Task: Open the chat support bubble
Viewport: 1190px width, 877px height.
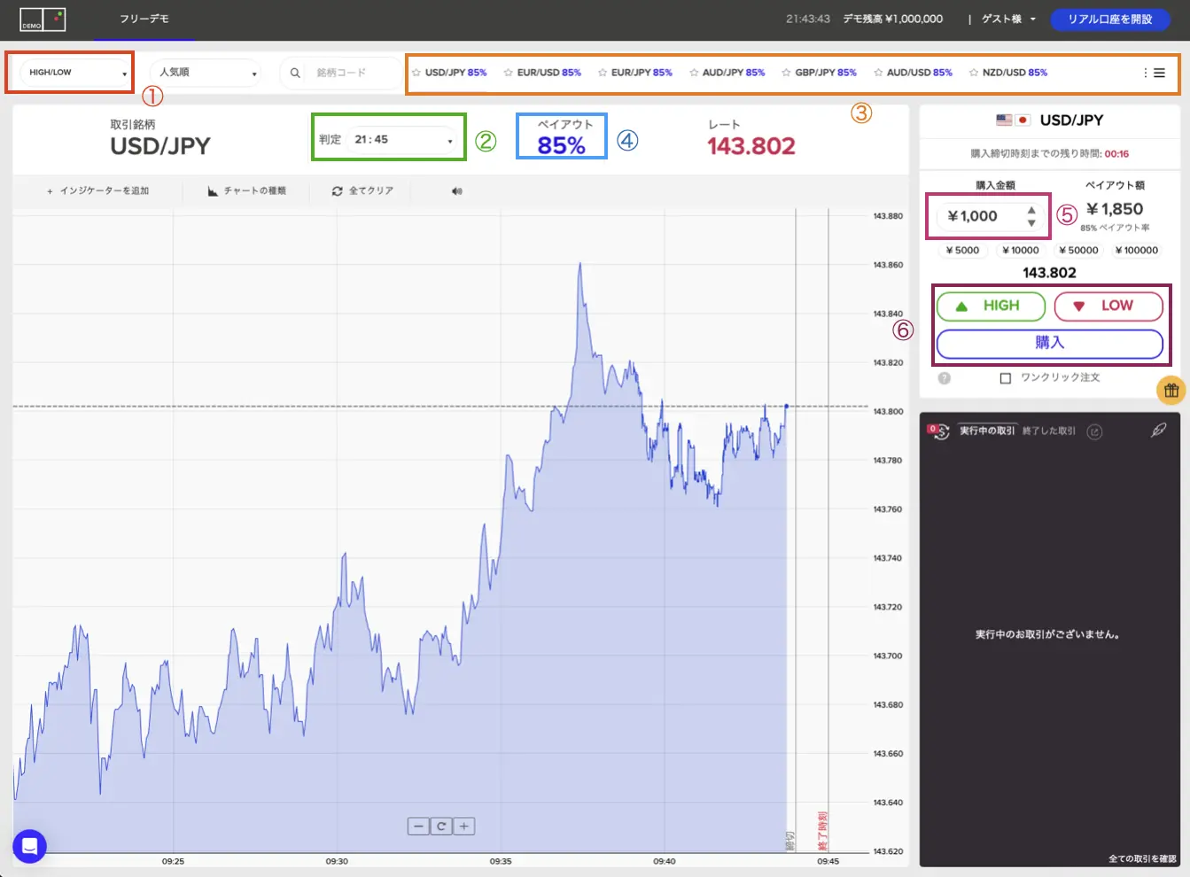Action: [29, 846]
